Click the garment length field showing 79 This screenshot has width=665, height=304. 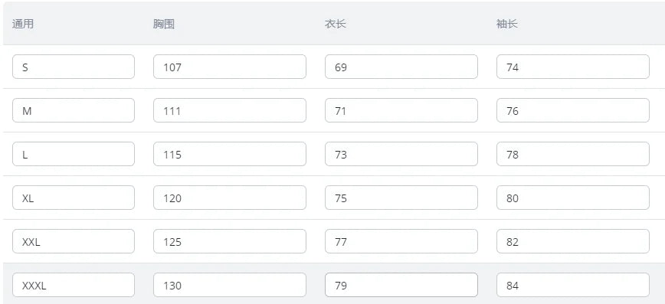[401, 285]
